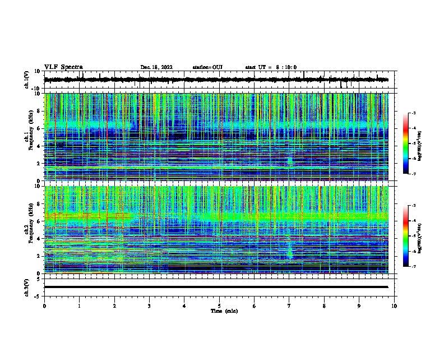Click the ch.2 spectrogram panel
444x343 pixels.
pyautogui.click(x=216, y=230)
